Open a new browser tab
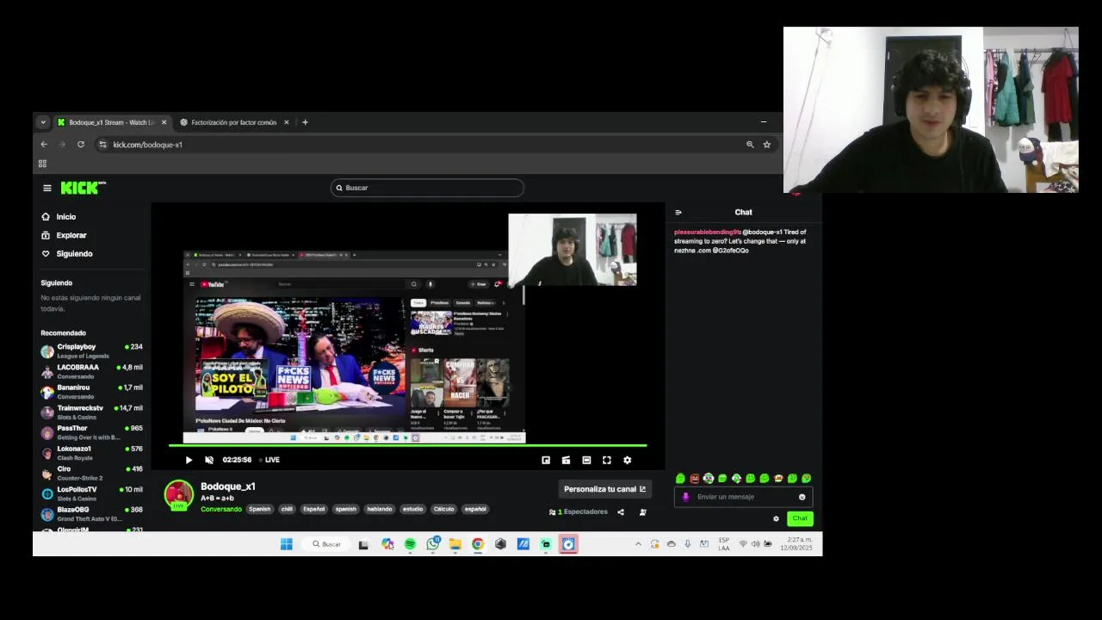Image resolution: width=1102 pixels, height=620 pixels. coord(305,122)
